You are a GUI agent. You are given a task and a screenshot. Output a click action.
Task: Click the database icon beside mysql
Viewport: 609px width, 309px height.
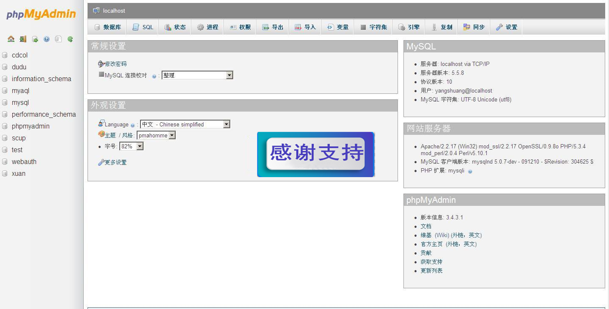[5, 102]
